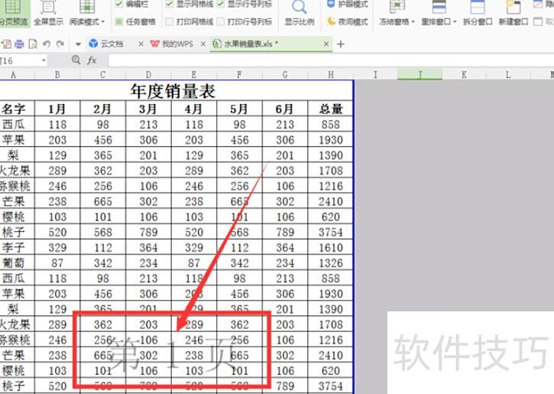Image resolution: width=554 pixels, height=394 pixels.
Task: Turn on 护眼模式 eye protection mode
Action: tap(347, 5)
